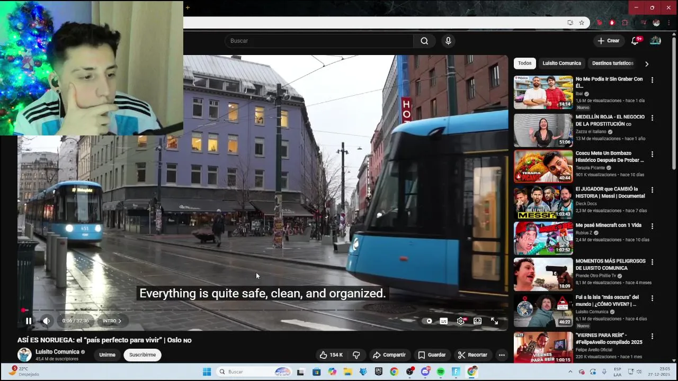Clip video with Recortar
Image resolution: width=678 pixels, height=381 pixels.
coord(472,355)
